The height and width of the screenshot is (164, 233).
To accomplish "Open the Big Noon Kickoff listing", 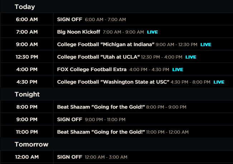I will point(79,32).
